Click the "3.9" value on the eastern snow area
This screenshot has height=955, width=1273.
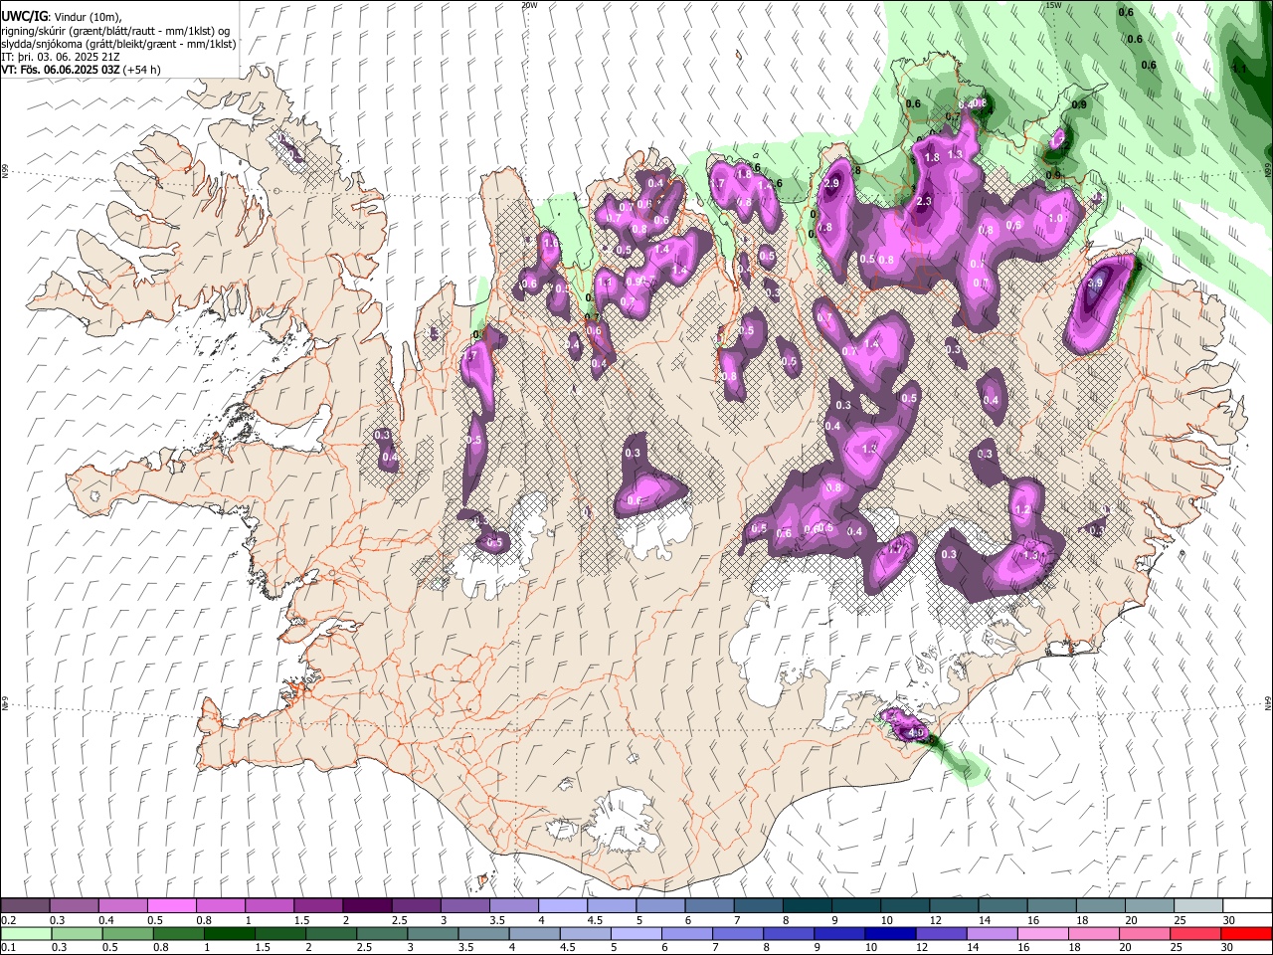click(x=1095, y=284)
